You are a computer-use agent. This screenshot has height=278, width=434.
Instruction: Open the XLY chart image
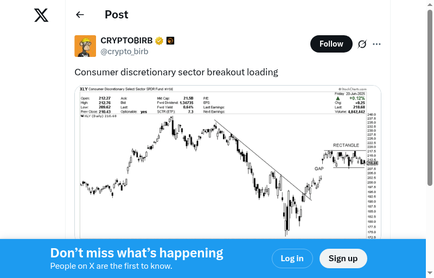point(228,163)
